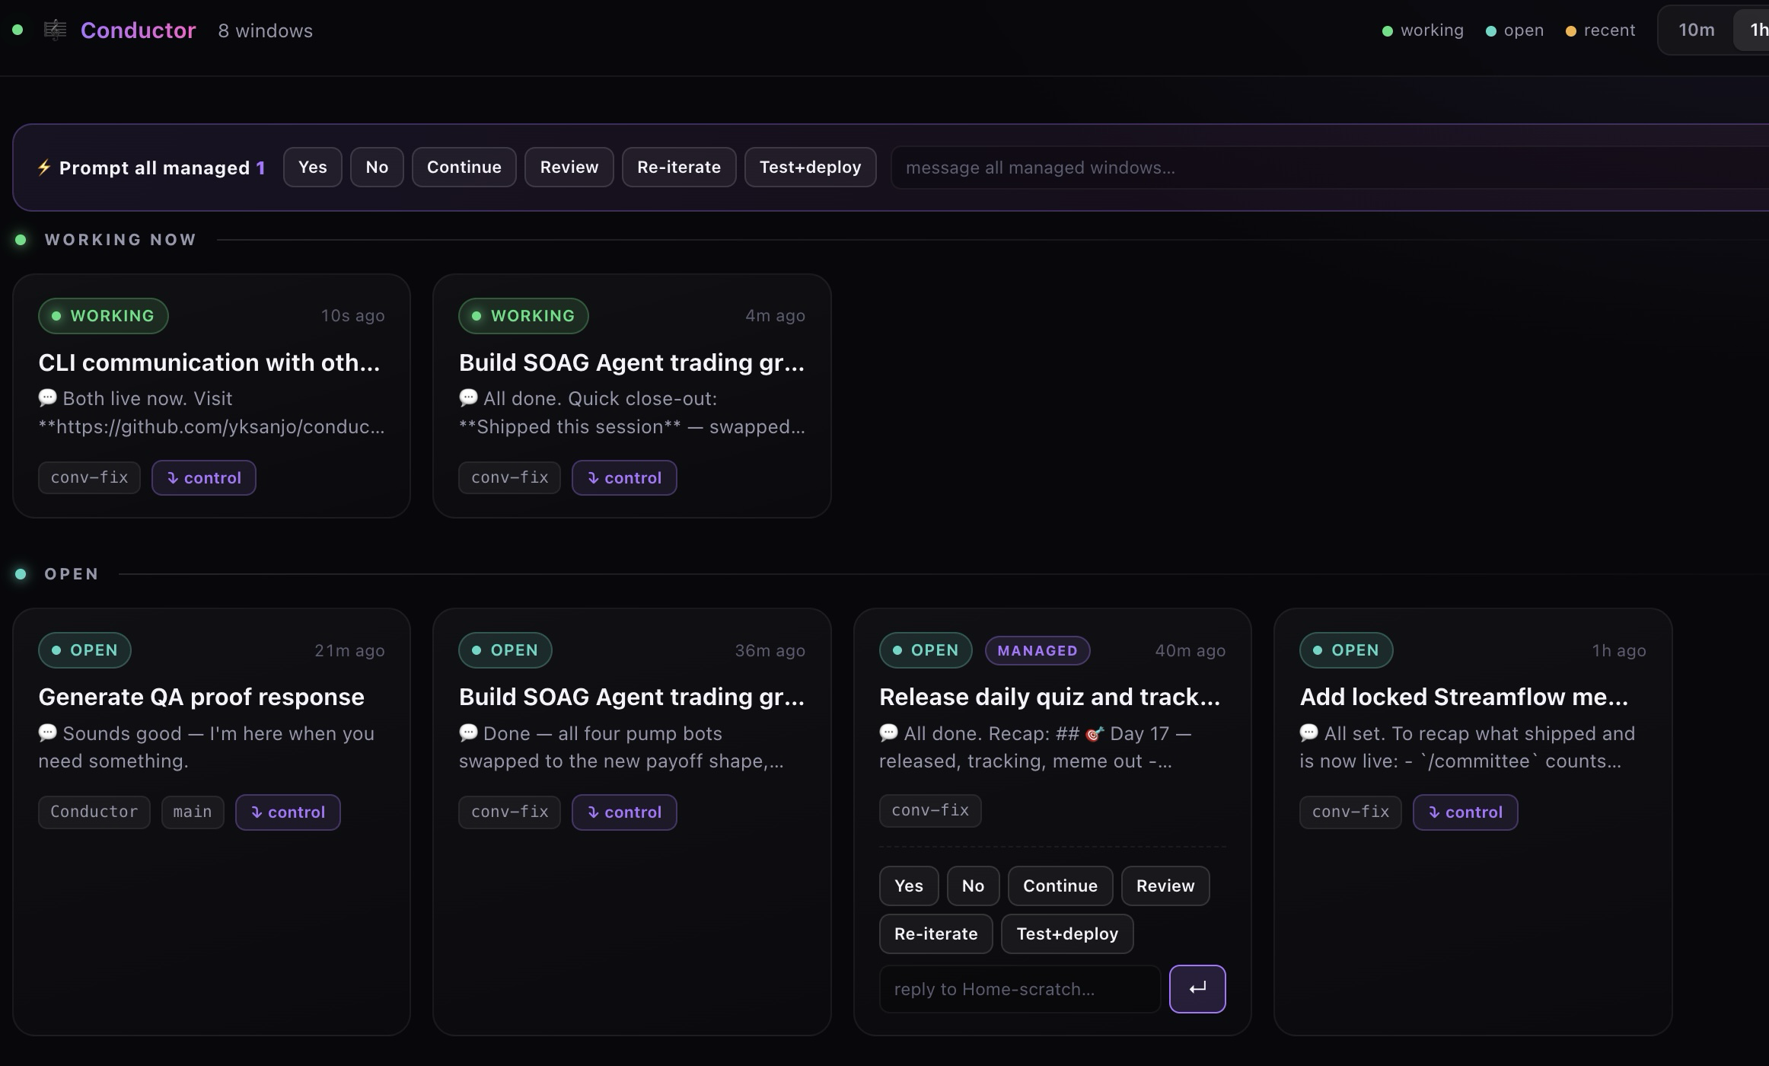The width and height of the screenshot is (1769, 1066).
Task: Click the lightning bolt icon beside Prompt all managed
Action: pos(44,168)
